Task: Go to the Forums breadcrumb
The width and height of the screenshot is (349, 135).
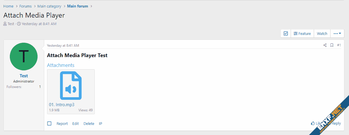Action: pos(25,6)
